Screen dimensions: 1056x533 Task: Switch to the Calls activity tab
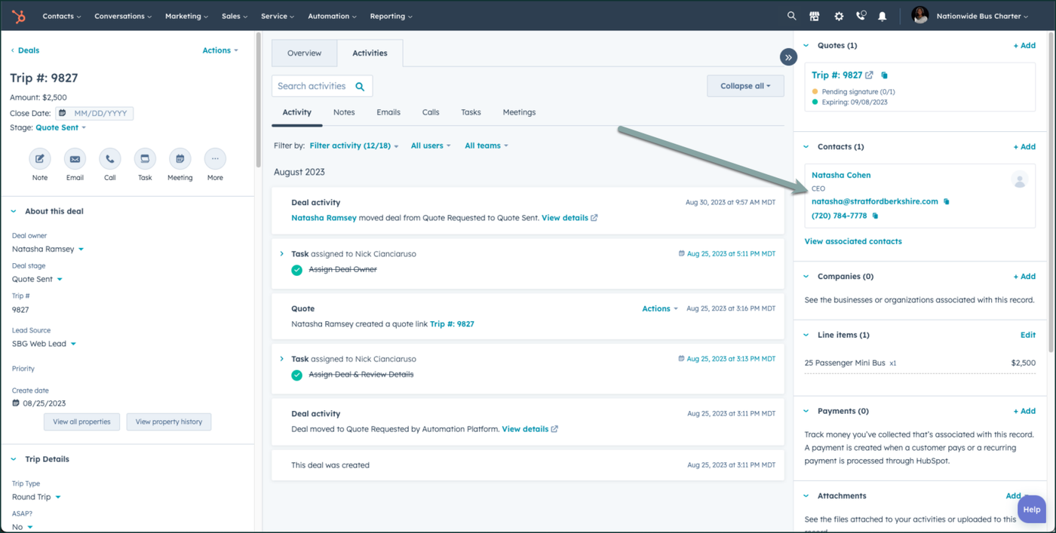coord(431,112)
